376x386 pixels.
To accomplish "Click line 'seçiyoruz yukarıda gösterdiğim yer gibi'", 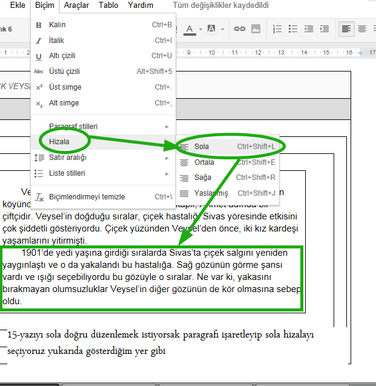I will click(x=87, y=351).
